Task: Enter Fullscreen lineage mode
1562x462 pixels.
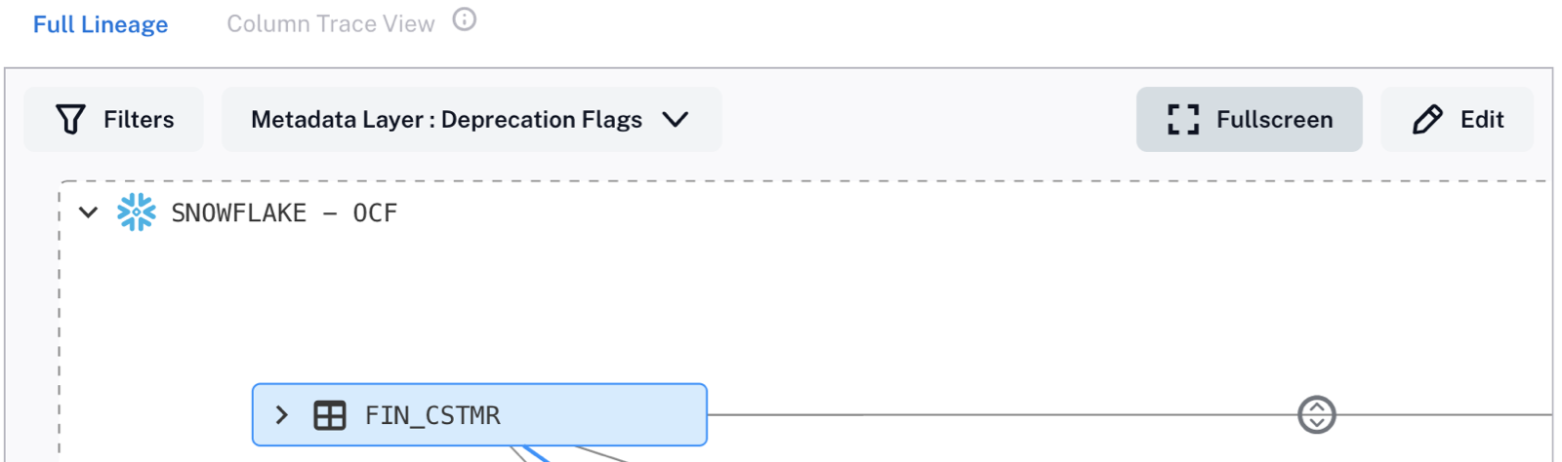Action: pos(1249,119)
